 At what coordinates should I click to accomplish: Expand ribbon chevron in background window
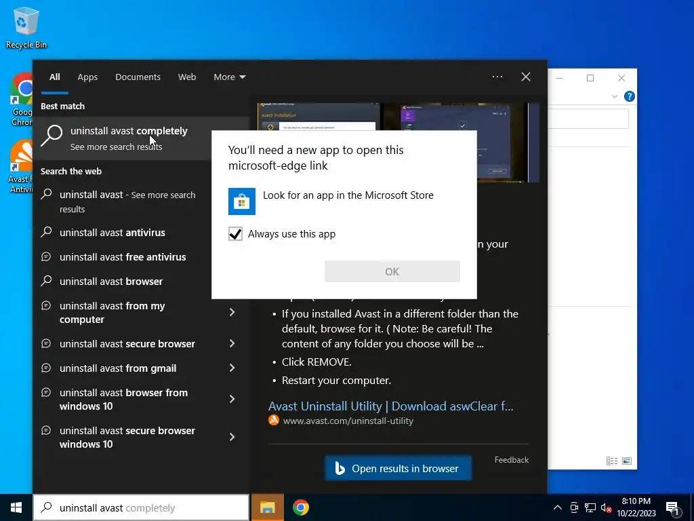tap(614, 96)
